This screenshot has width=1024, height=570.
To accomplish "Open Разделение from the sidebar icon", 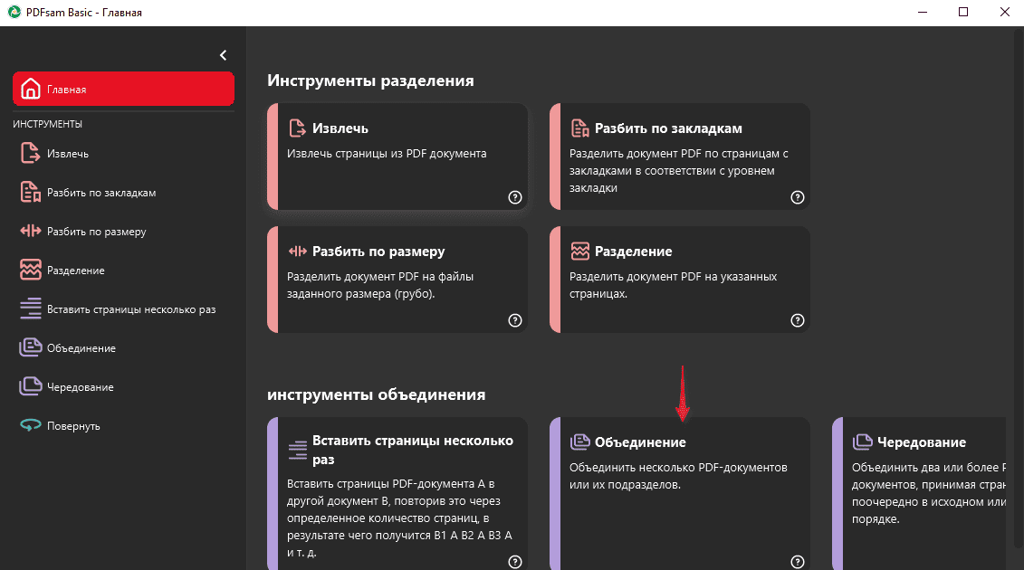I will 31,271.
